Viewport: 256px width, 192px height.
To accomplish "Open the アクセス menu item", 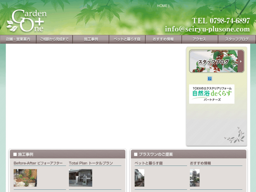I will tap(200, 39).
